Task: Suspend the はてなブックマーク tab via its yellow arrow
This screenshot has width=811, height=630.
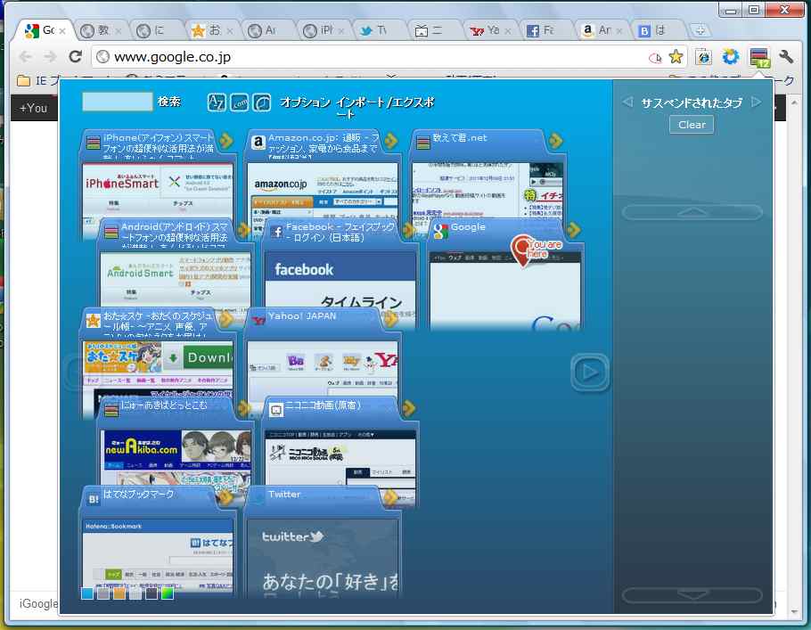Action: click(226, 497)
